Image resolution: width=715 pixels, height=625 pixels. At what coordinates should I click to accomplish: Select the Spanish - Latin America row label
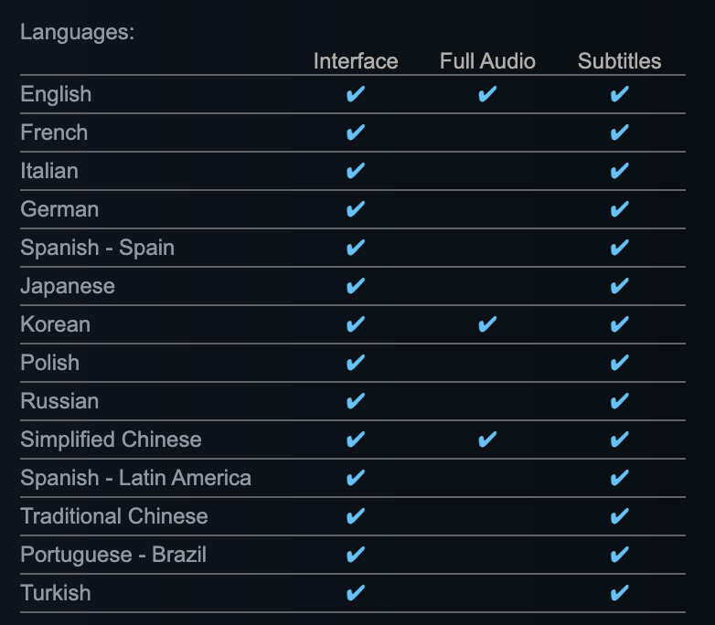coord(135,478)
